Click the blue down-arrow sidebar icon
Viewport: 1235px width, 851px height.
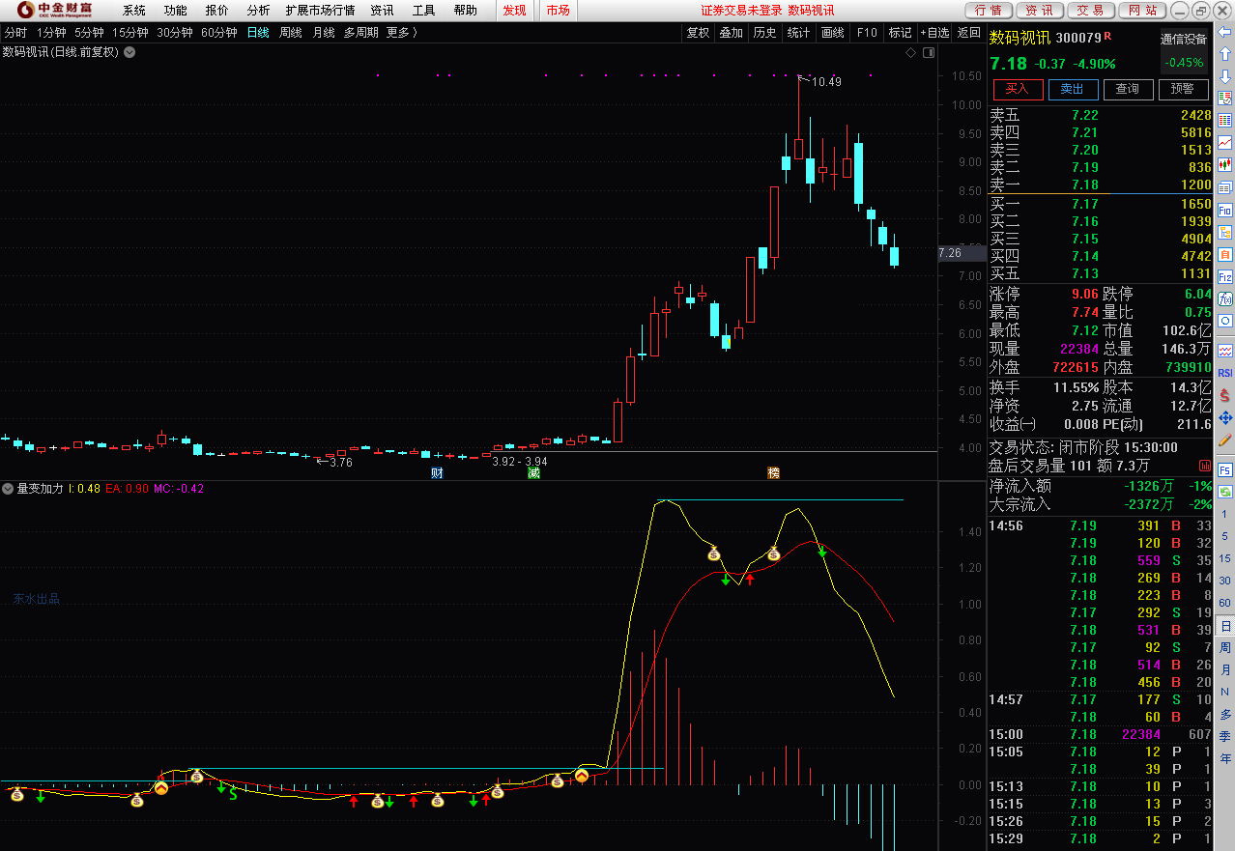[1224, 75]
